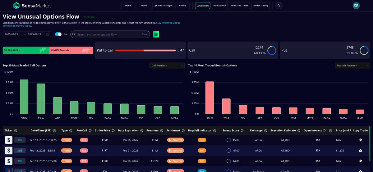Click Neutral badge in 16:55:41 row
Image resolution: width=373 pixels, height=172 pixels.
point(175,151)
